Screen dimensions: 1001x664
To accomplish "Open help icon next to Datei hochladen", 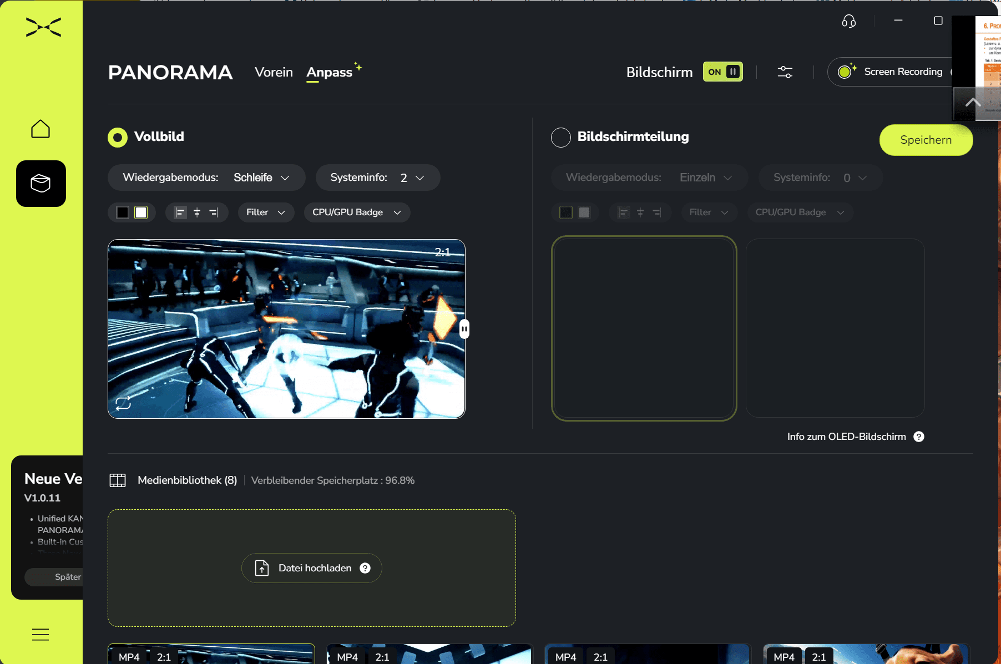I will 365,568.
